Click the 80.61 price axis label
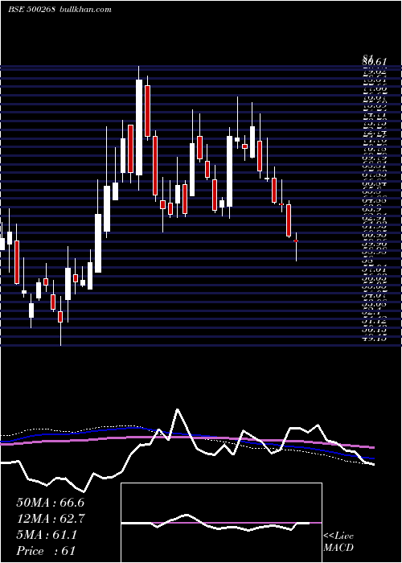The height and width of the screenshot is (563, 402). [x=375, y=64]
